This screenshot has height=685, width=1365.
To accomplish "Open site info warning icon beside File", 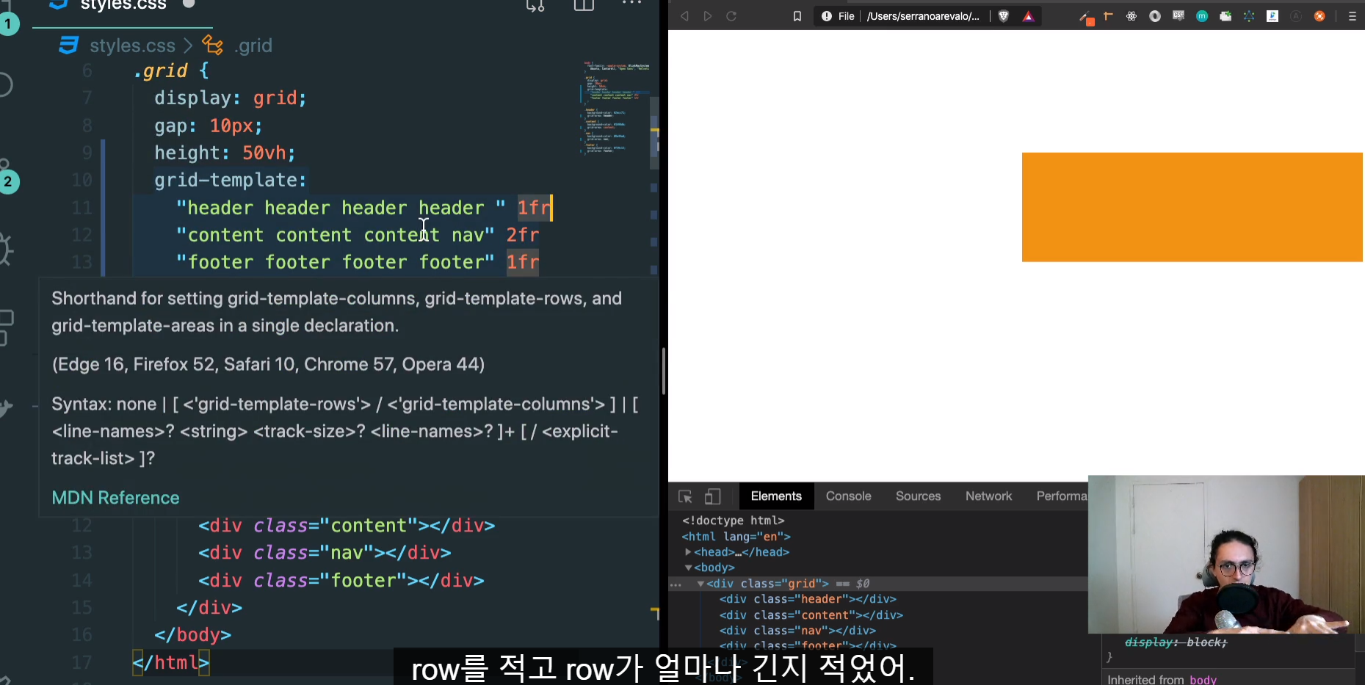I will (x=827, y=16).
